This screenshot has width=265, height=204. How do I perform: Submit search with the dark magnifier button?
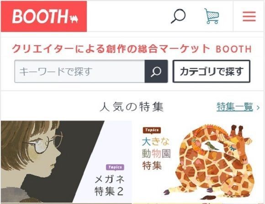pyautogui.click(x=156, y=72)
